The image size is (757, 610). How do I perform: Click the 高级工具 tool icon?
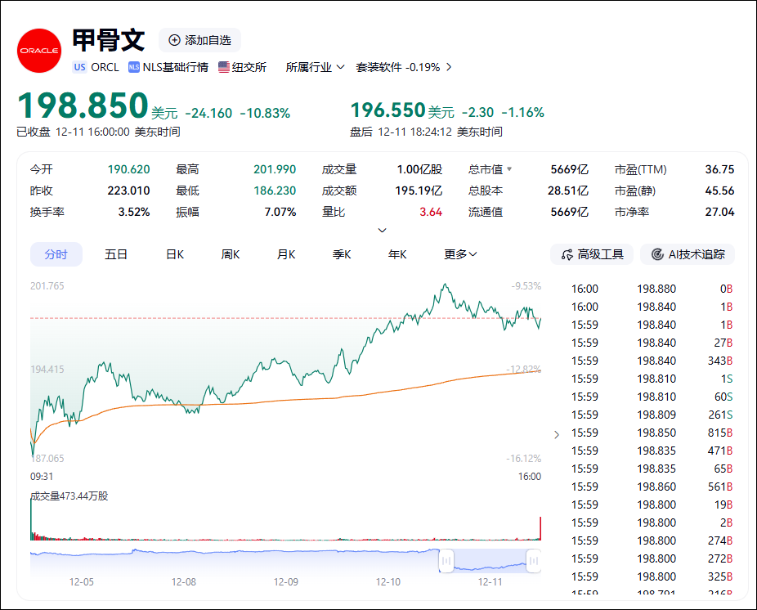tap(567, 254)
